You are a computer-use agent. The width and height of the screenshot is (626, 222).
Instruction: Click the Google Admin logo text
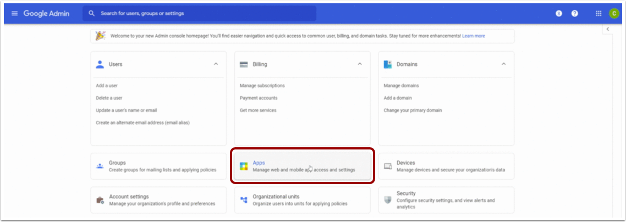point(46,14)
